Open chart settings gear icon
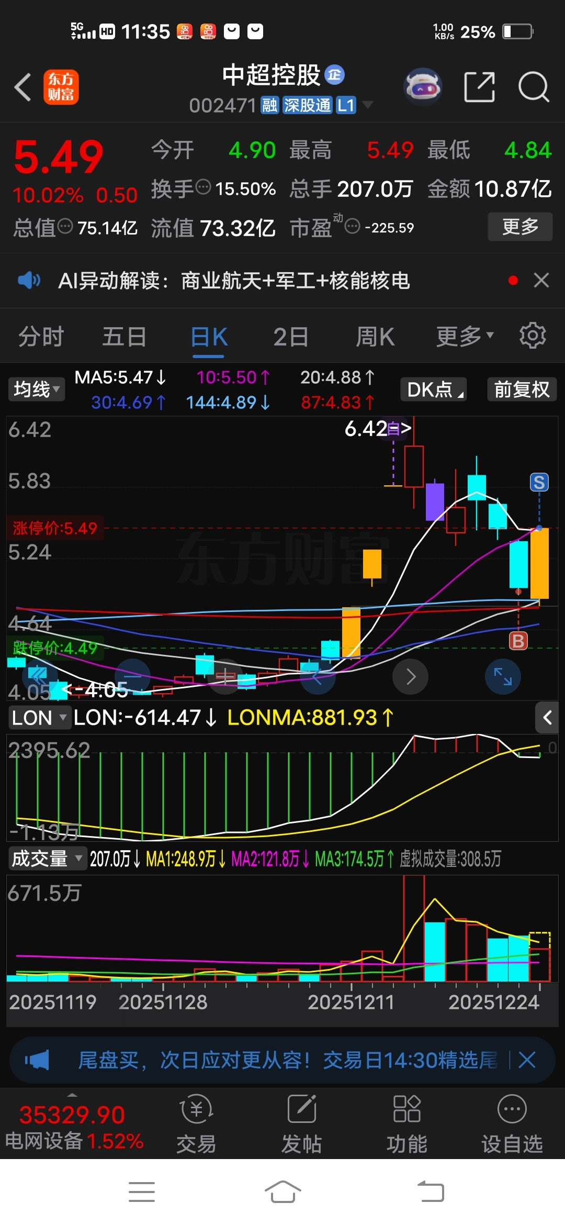Screen dimensions: 565x1225 533,336
